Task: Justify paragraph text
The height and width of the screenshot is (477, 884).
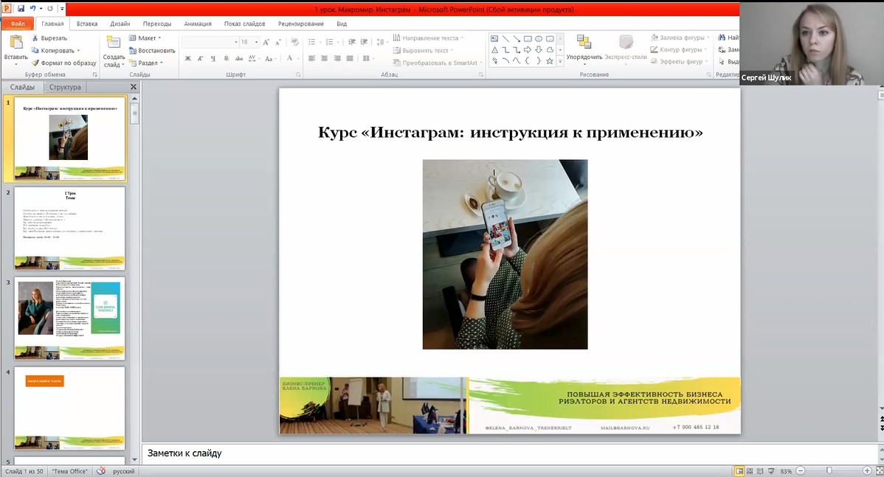Action: click(x=350, y=58)
